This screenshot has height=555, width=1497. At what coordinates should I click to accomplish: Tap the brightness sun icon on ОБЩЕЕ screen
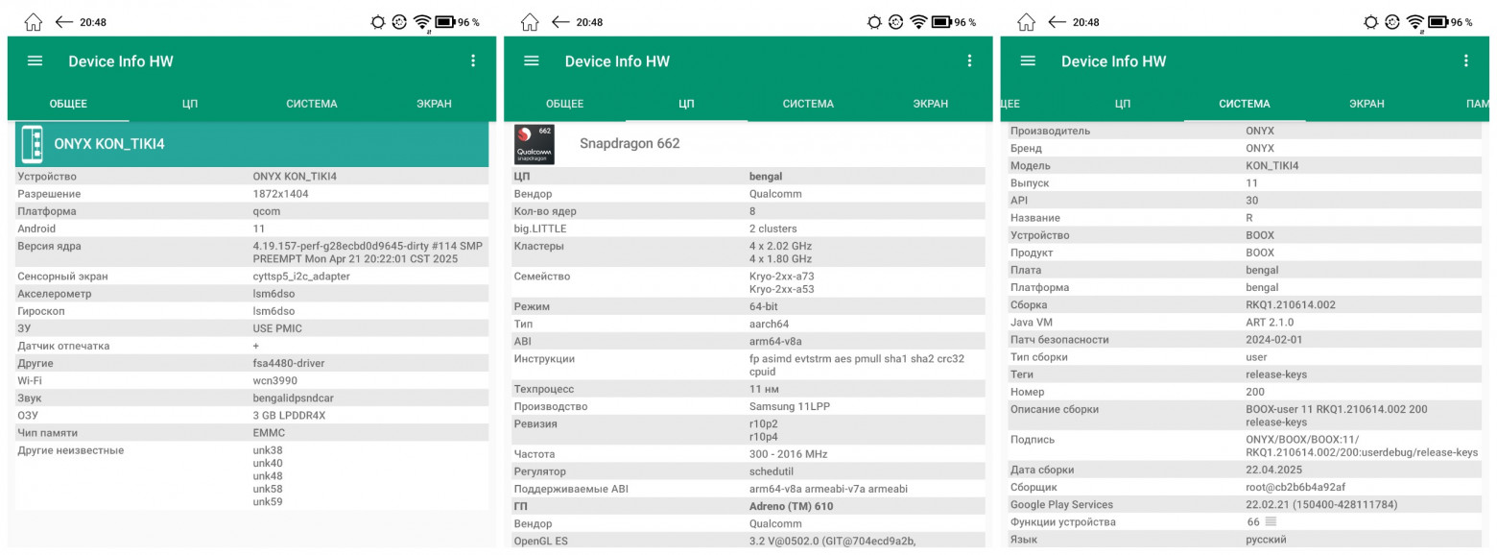(379, 22)
